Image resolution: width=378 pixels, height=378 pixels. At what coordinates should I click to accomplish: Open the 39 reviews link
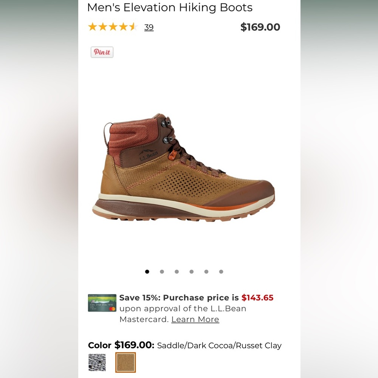tap(149, 27)
